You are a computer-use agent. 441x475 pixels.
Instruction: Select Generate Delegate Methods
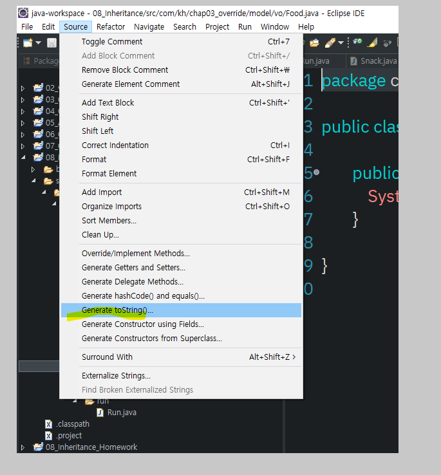point(181,282)
